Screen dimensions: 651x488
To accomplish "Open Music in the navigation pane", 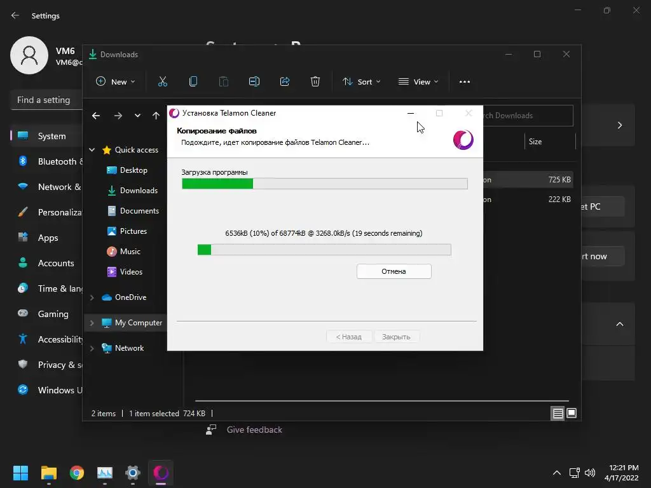I will (x=124, y=252).
